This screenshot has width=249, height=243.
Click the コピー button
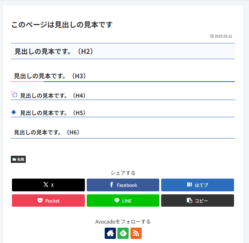(197, 201)
